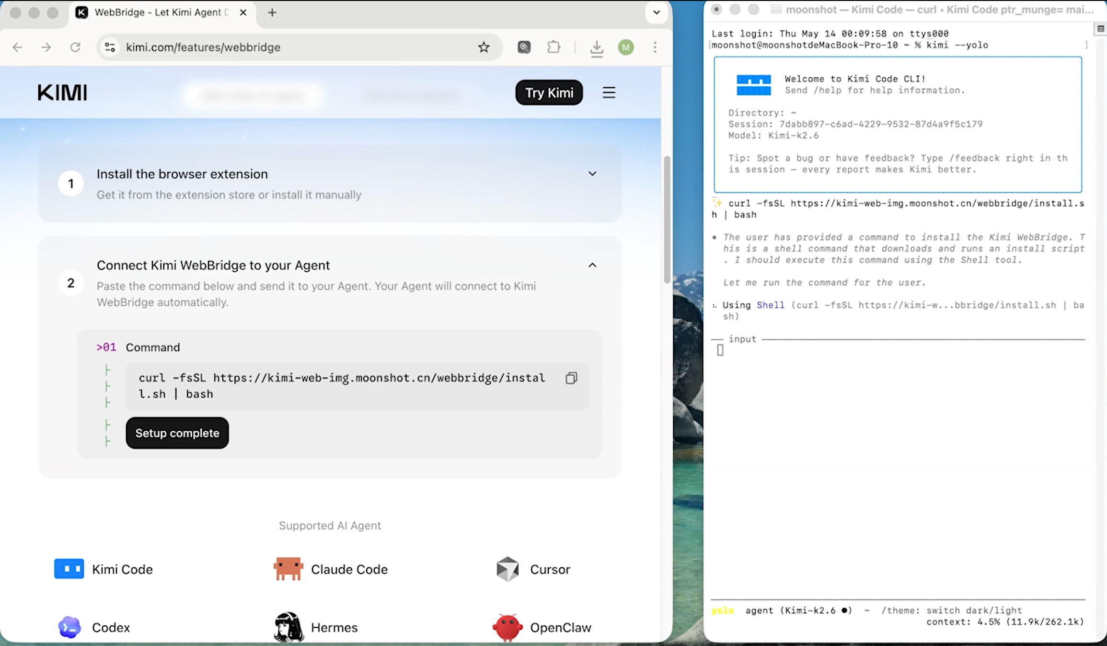The image size is (1107, 646).
Task: Open the Kimi extension icon in toolbar
Action: click(x=524, y=47)
